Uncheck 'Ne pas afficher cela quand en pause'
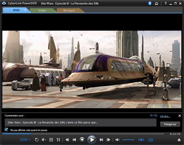The image size is (184, 145). (6, 130)
